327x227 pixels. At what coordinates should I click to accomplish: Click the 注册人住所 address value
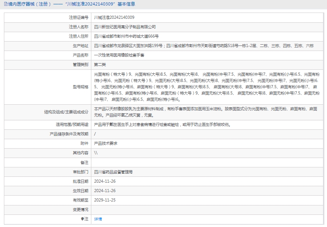126,36
